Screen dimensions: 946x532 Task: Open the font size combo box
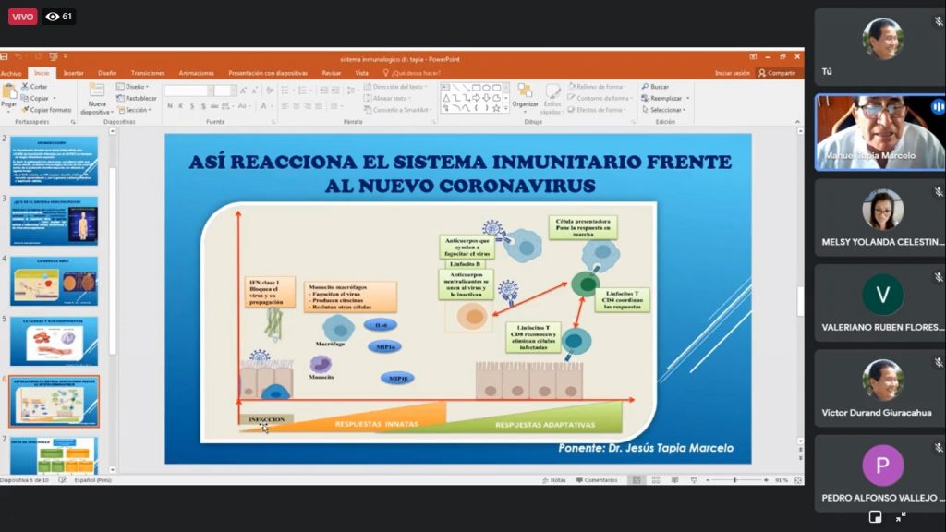pos(224,91)
